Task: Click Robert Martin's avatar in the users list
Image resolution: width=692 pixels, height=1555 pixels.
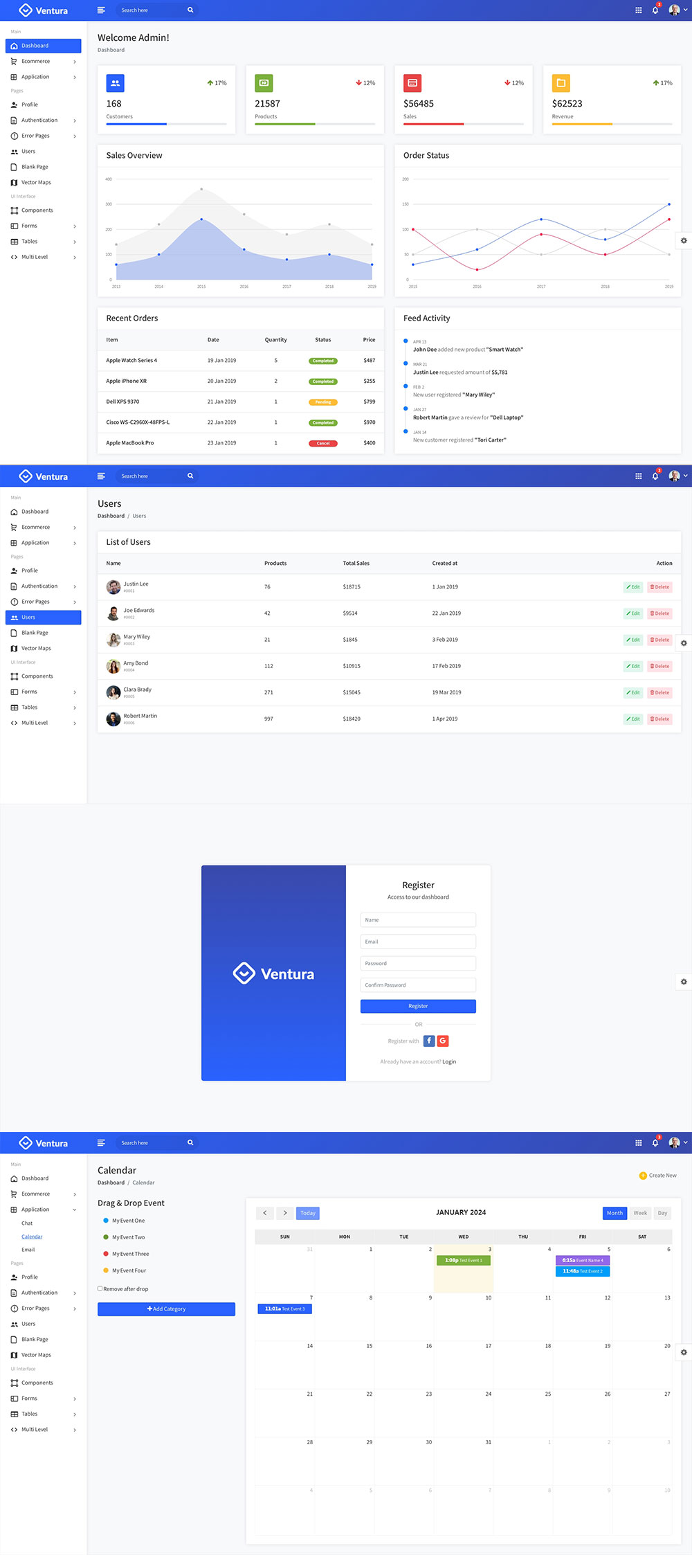Action: coord(113,719)
